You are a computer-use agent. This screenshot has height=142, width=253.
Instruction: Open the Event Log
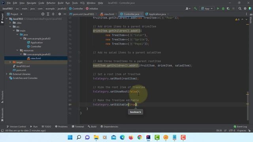point(240,127)
